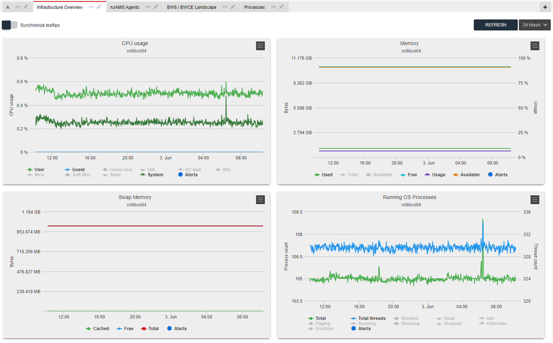Enable IRQ series in CPU usage legend
The image size is (553, 343).
click(223, 169)
